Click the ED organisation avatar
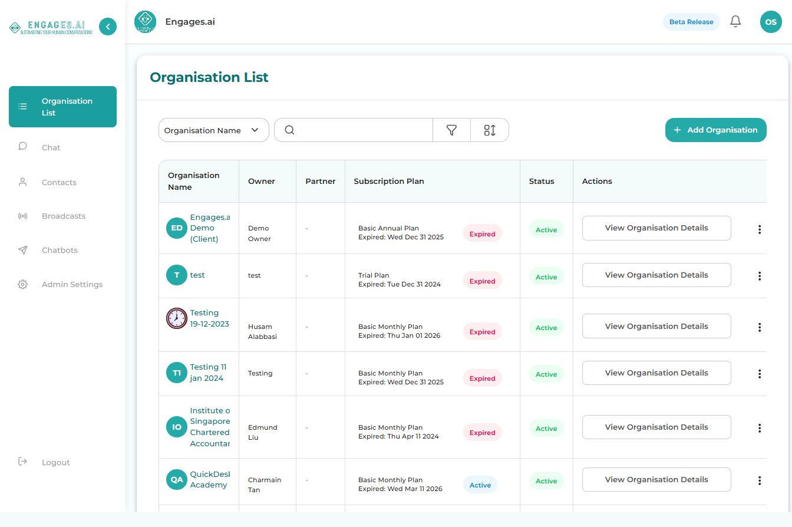The height and width of the screenshot is (527, 792). click(177, 228)
